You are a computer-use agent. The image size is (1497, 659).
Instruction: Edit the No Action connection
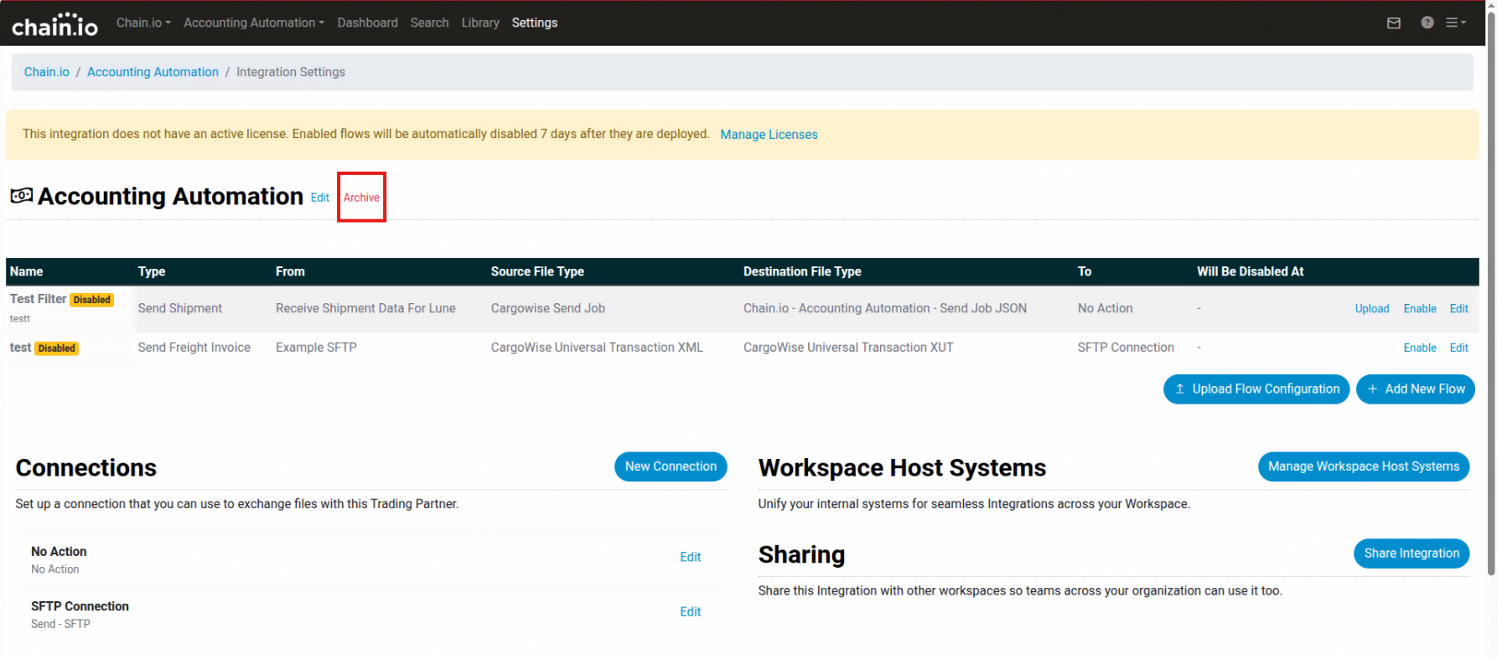click(690, 557)
